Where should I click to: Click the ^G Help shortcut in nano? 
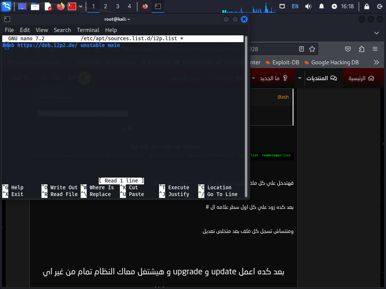click(13, 187)
